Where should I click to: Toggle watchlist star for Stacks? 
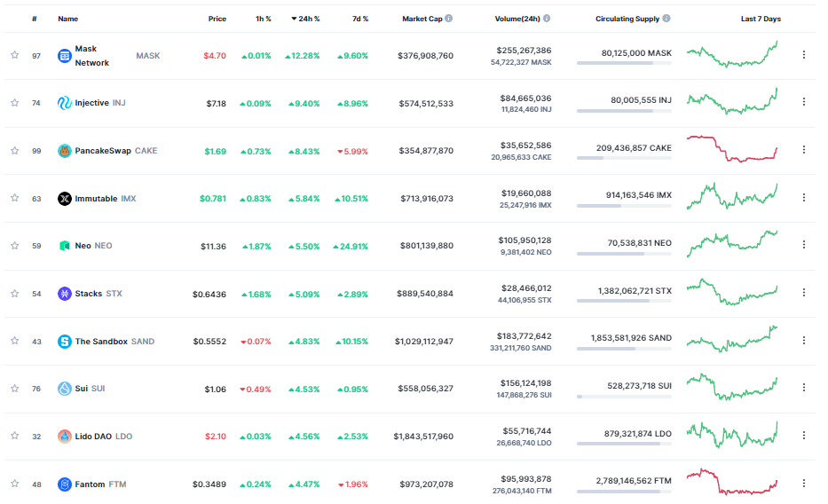tap(15, 294)
